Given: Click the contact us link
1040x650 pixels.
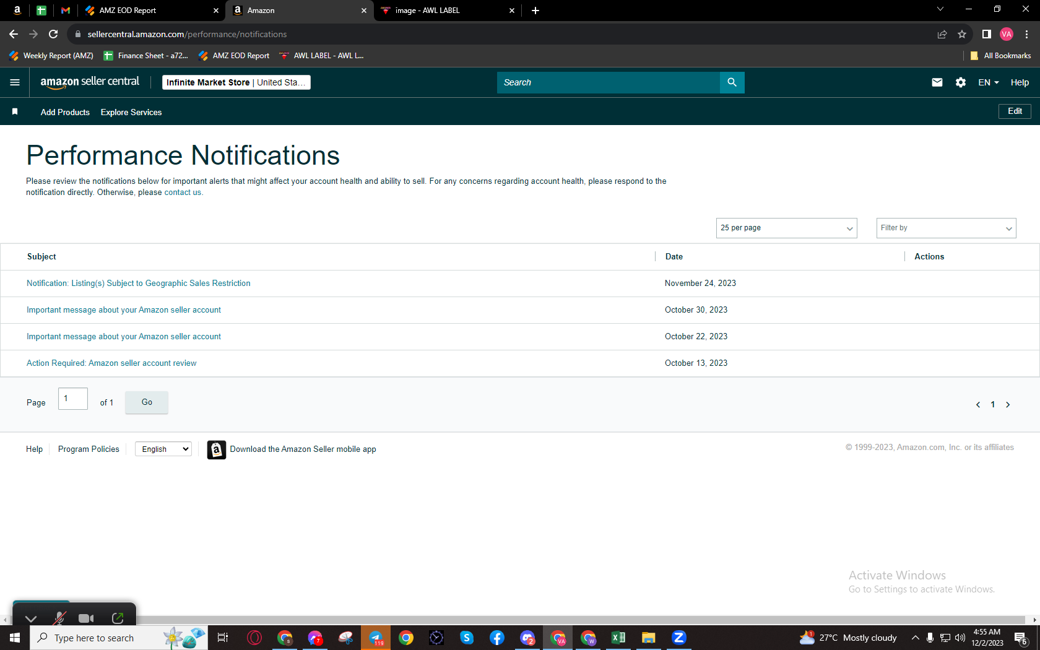Looking at the screenshot, I should [183, 193].
